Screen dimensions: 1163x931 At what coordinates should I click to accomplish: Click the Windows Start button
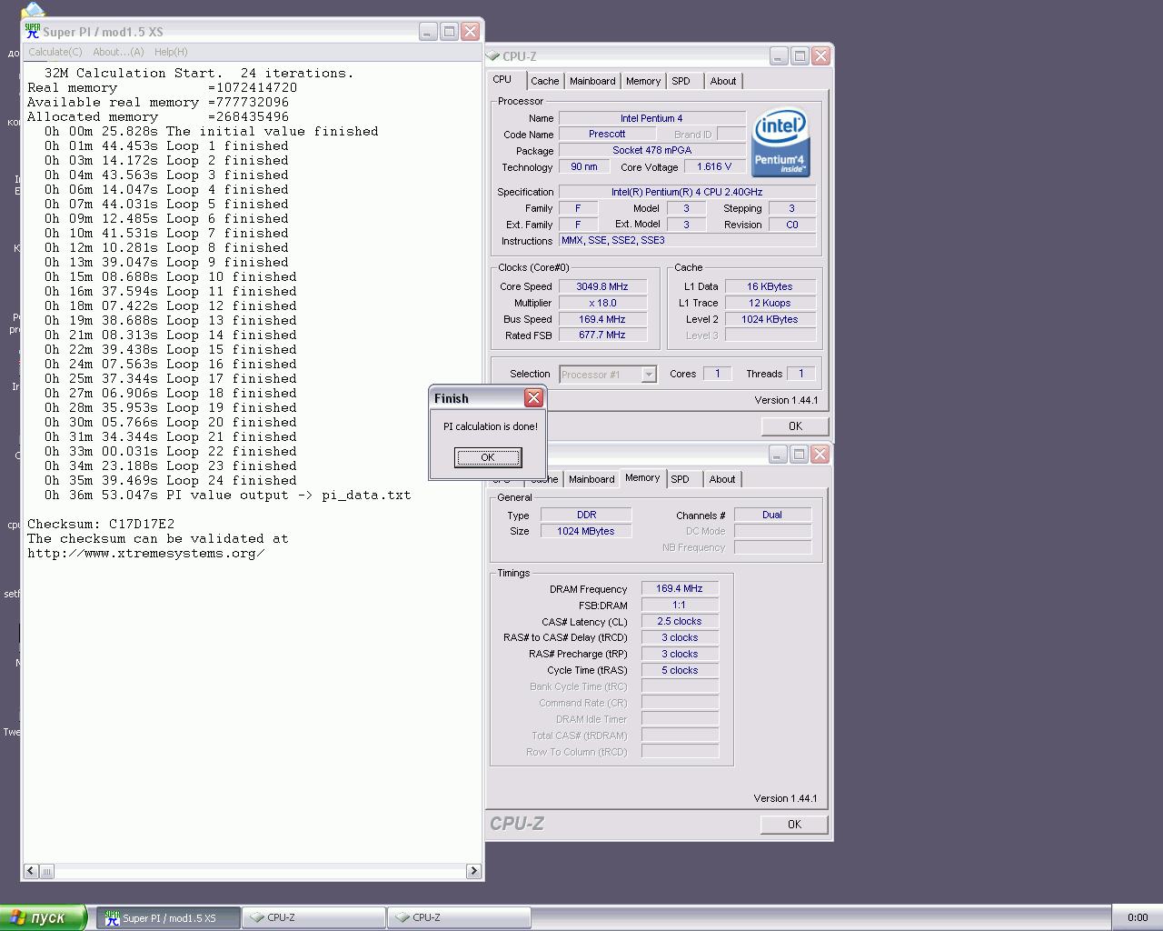[x=44, y=917]
